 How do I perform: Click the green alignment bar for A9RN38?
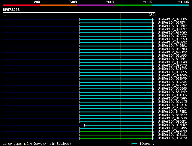(x=116, y=132)
